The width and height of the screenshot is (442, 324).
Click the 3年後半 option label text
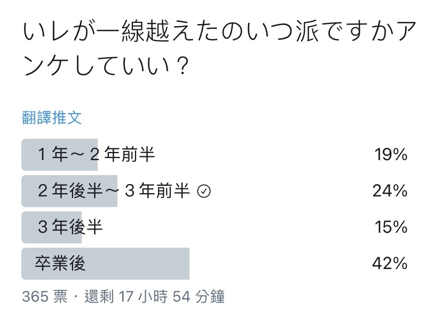tap(70, 227)
